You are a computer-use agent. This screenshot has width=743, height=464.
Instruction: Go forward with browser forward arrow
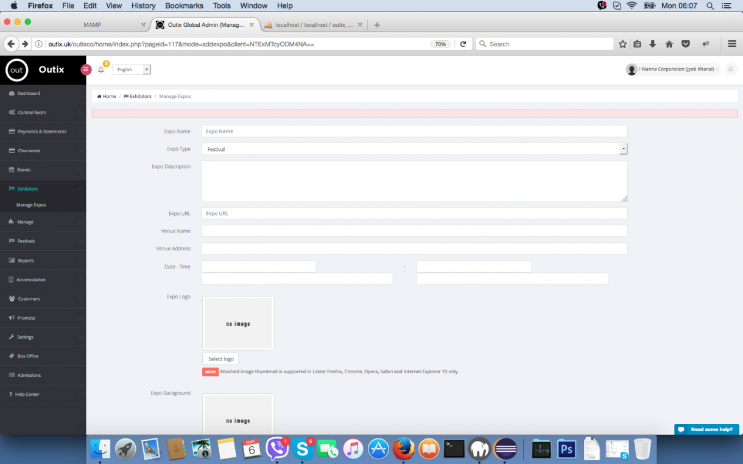pos(25,44)
